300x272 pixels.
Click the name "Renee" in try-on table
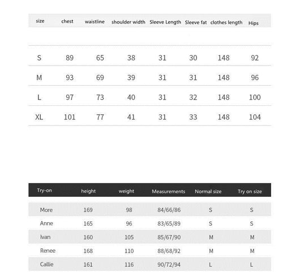click(x=48, y=251)
